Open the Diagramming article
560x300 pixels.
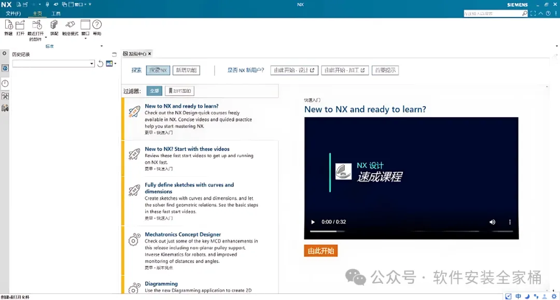(x=161, y=283)
